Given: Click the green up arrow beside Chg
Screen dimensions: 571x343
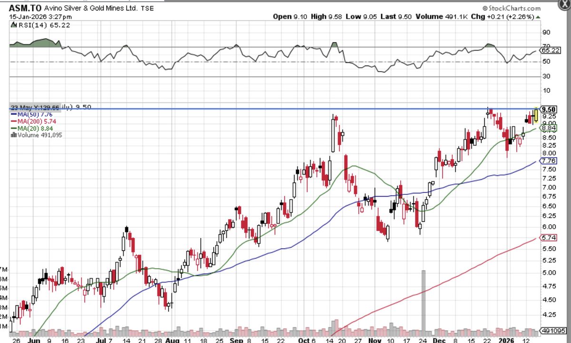Looking at the screenshot, I should [x=539, y=17].
